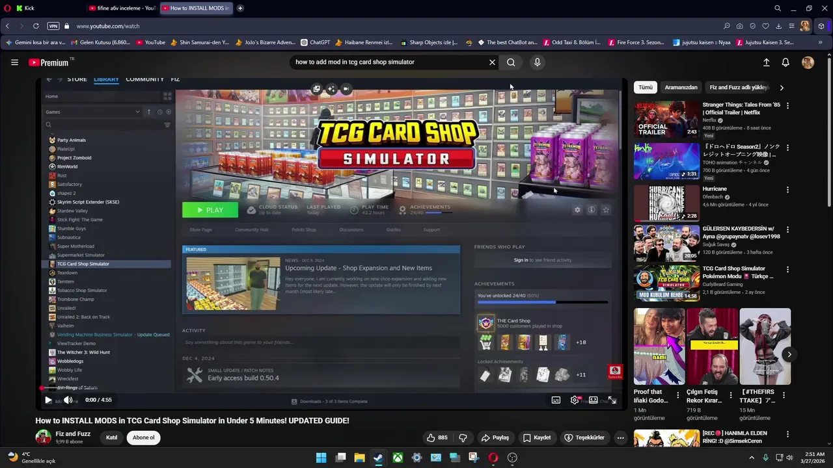The width and height of the screenshot is (833, 468).
Task: Open more actions menu under video
Action: [x=620, y=438]
